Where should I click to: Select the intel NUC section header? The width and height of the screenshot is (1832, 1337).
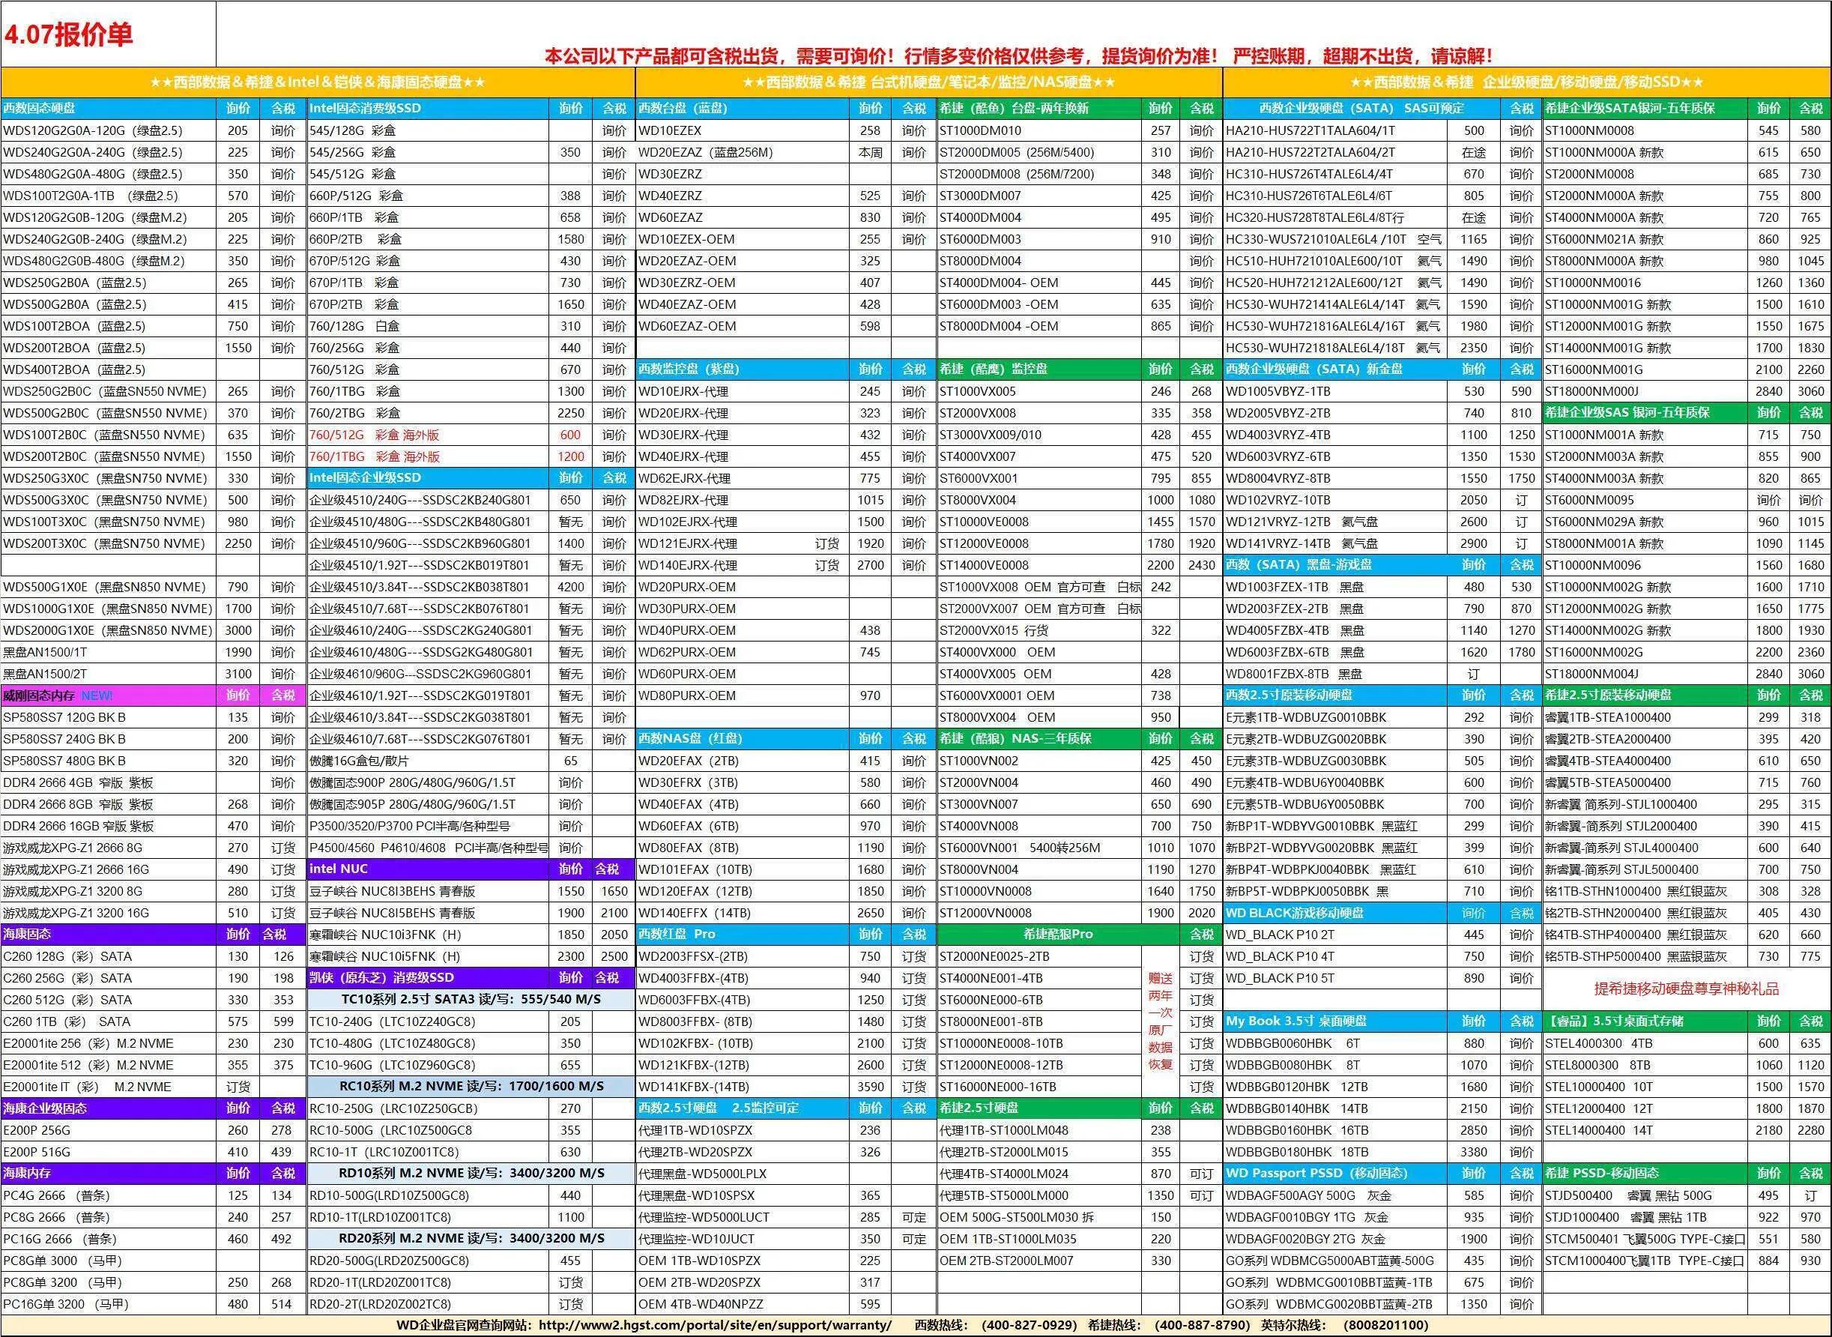(428, 869)
